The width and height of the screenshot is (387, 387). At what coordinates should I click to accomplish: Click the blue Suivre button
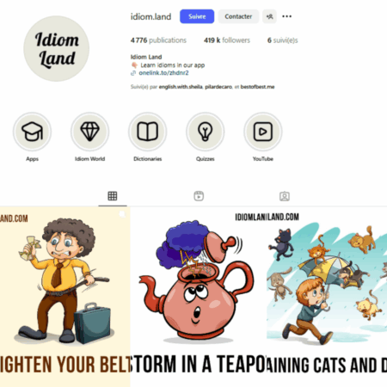pyautogui.click(x=197, y=16)
